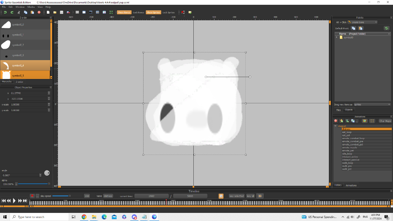Viewport: 393px width, 221px height.
Task: Switch to the Objects tab
Action: pos(348,110)
